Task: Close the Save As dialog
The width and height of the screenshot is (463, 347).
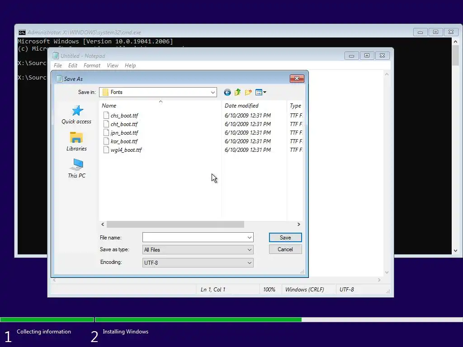Action: point(297,79)
